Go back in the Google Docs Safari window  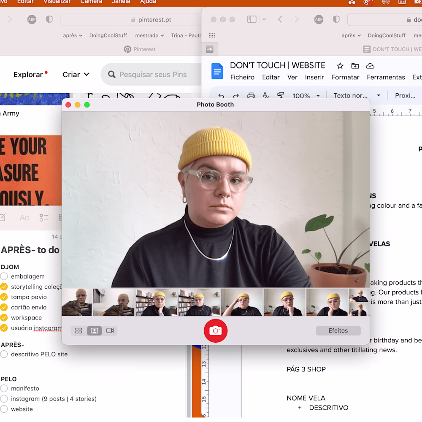pyautogui.click(x=280, y=19)
